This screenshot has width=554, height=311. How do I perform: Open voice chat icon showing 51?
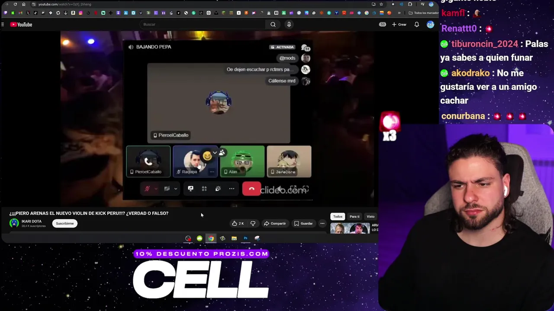click(x=306, y=48)
